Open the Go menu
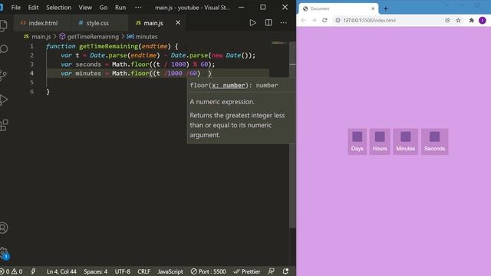This screenshot has height=276, width=491. 104,7
